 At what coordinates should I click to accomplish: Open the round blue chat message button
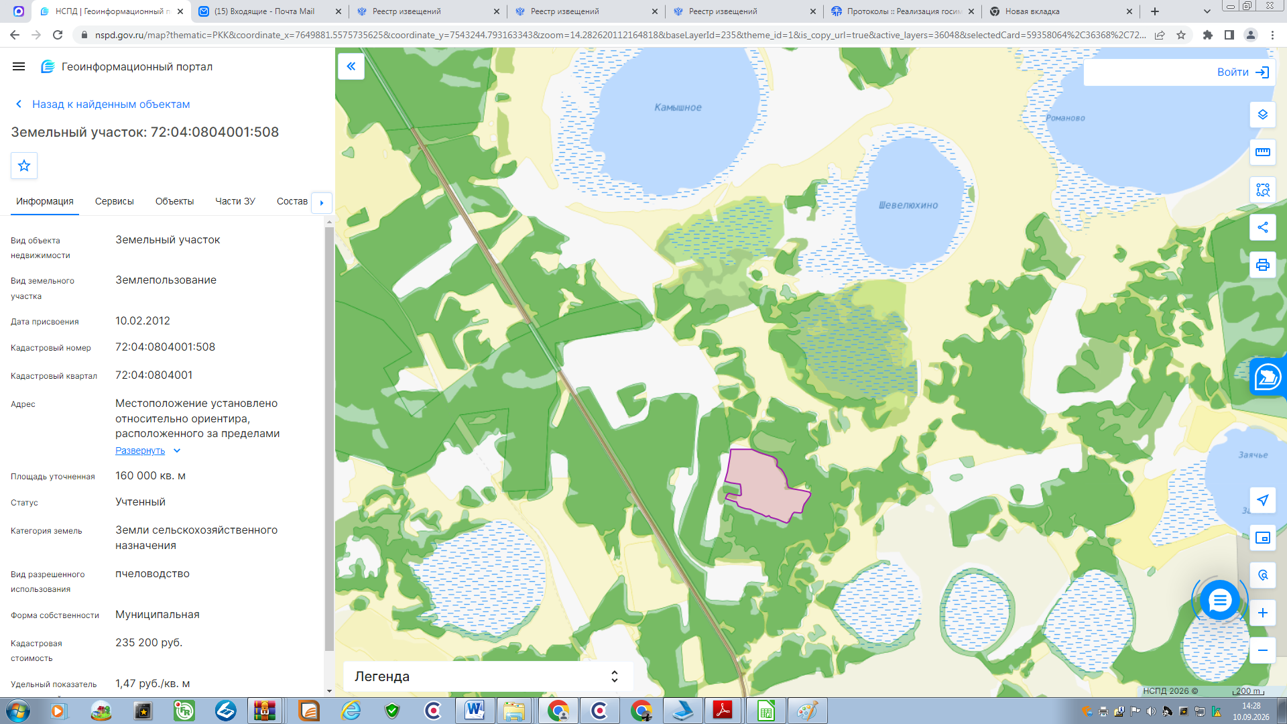1219,600
